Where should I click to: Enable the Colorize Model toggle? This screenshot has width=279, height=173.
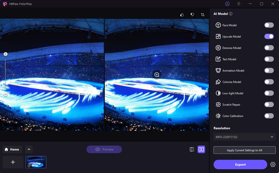point(269,82)
